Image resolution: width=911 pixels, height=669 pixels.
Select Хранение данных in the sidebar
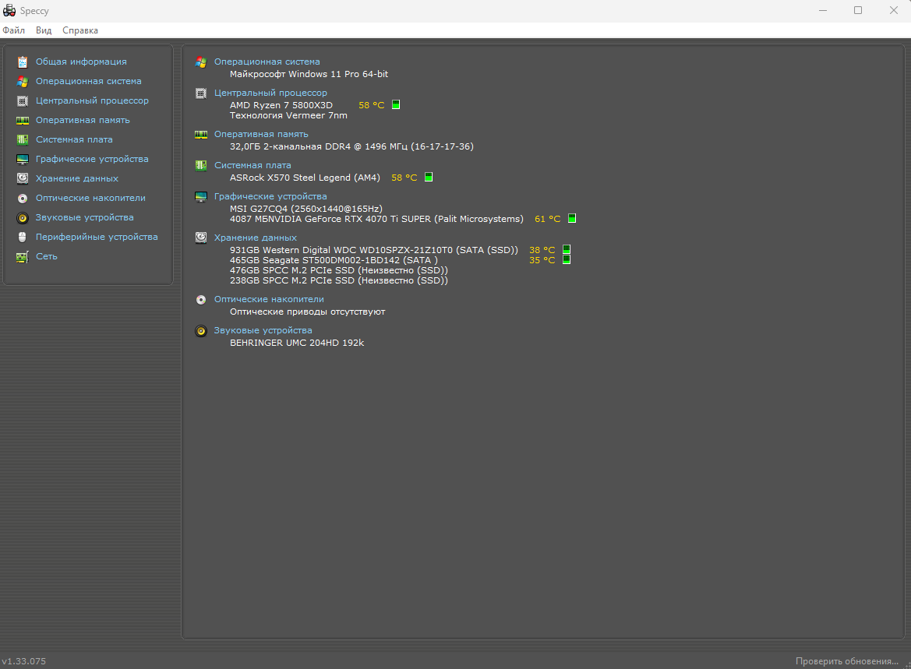(76, 178)
